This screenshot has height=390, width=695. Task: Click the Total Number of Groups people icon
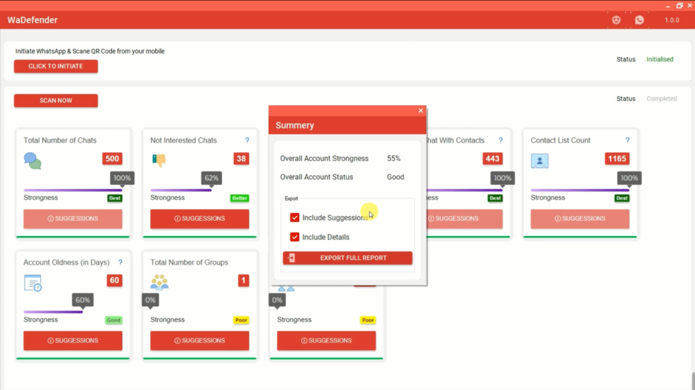click(x=159, y=282)
